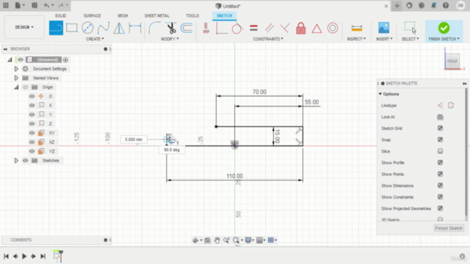Apply the Coincident constraint
This screenshot has width=470, height=264.
click(222, 28)
